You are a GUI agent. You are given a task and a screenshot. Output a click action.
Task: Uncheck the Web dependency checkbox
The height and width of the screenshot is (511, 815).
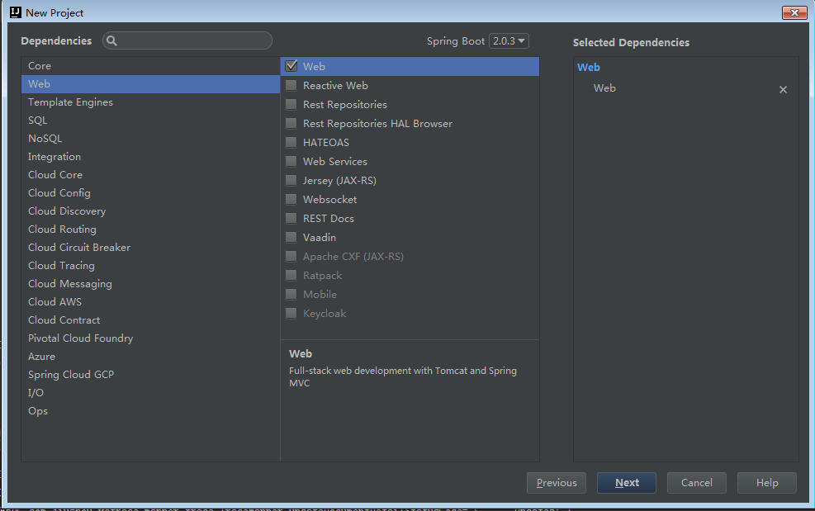[291, 66]
